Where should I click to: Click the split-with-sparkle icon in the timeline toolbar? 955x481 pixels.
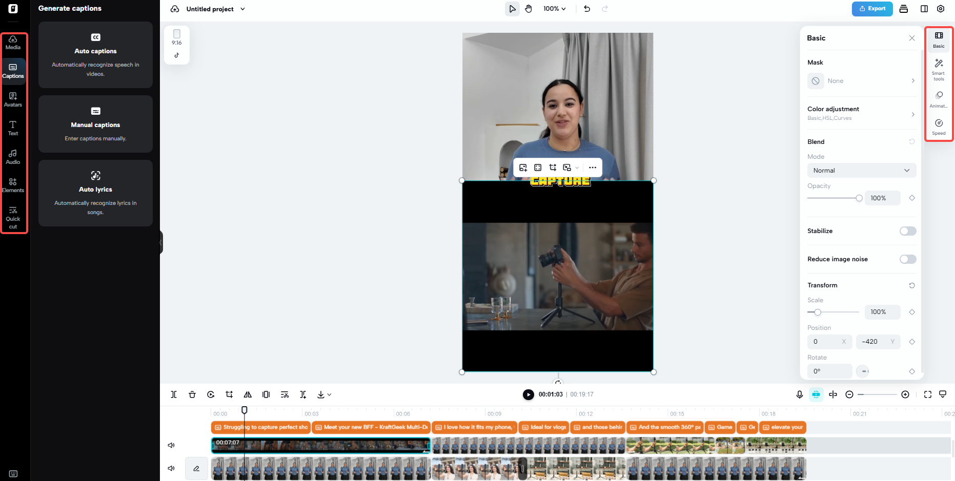point(303,394)
